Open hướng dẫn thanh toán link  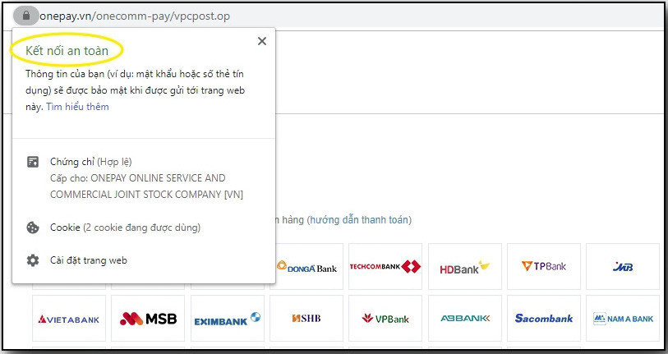[359, 220]
